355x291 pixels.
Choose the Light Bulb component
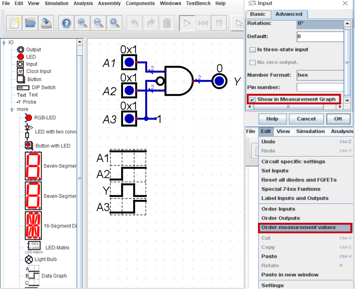click(x=41, y=259)
